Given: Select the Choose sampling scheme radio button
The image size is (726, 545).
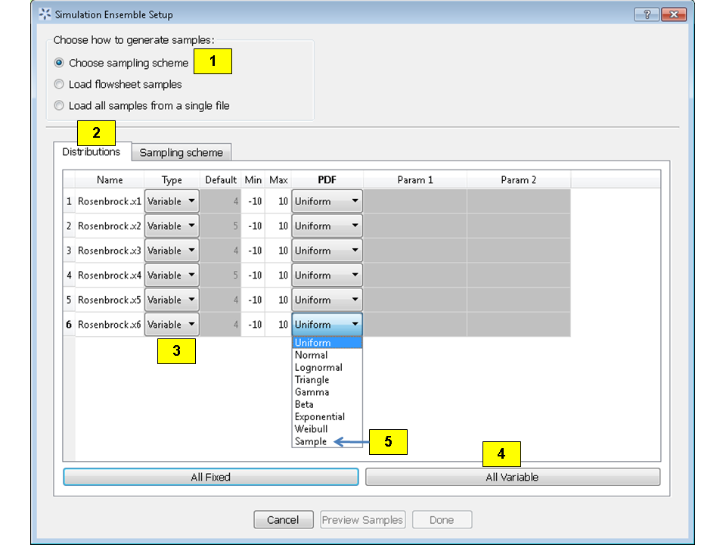Looking at the screenshot, I should 59,63.
